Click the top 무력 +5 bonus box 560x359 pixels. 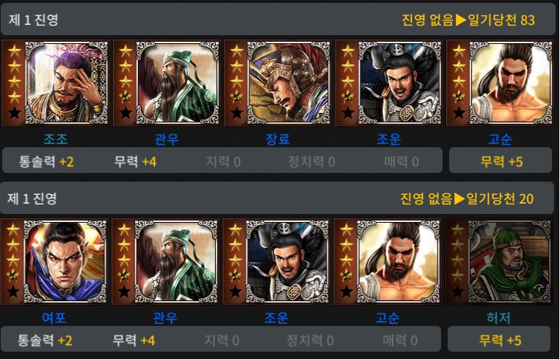(x=501, y=161)
